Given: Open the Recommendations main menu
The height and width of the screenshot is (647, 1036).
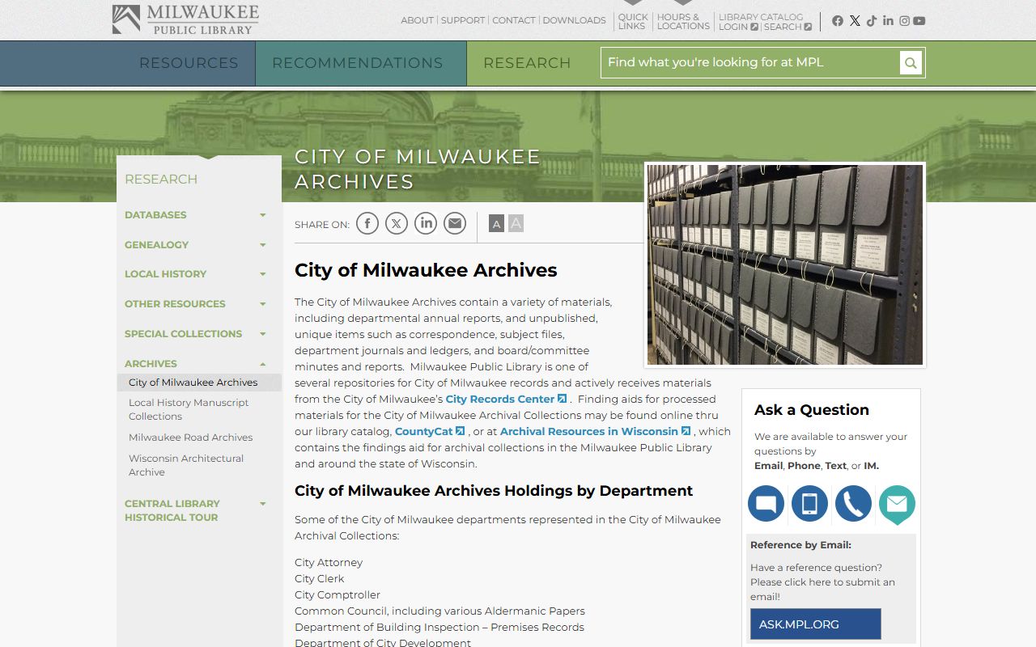Looking at the screenshot, I should (358, 63).
